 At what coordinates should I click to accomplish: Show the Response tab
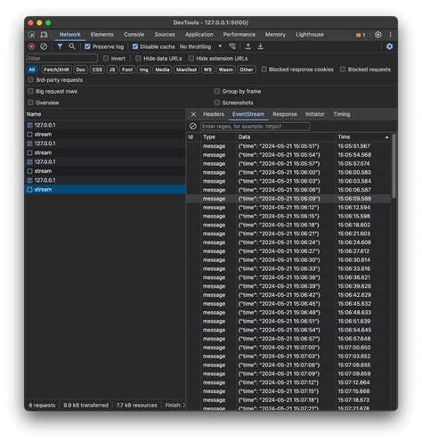285,114
